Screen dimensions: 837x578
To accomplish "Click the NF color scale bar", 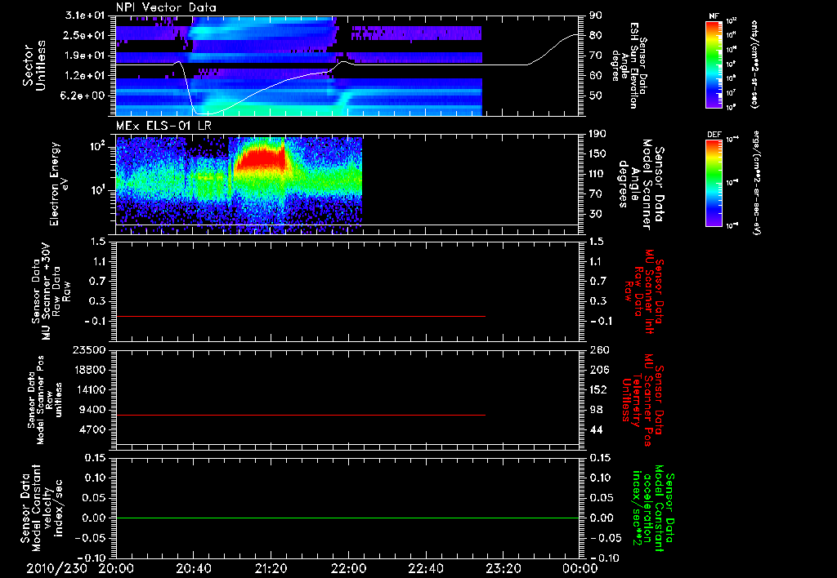I will pos(714,64).
